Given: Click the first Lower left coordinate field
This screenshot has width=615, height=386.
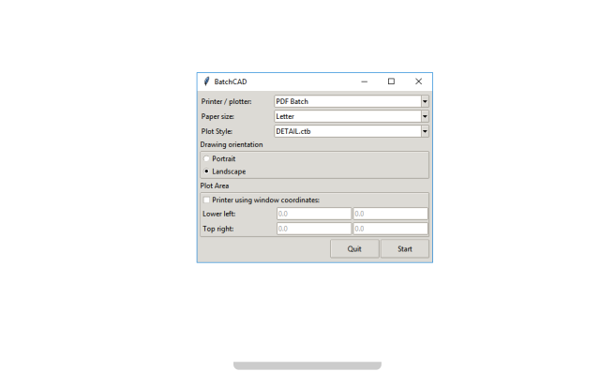Looking at the screenshot, I should click(313, 214).
